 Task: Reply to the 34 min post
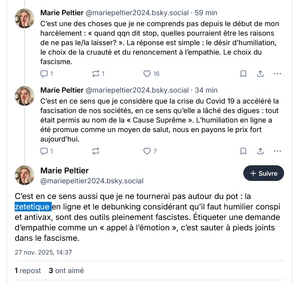coord(44,151)
